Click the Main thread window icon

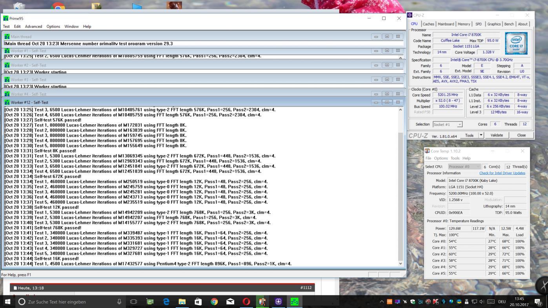tap(6, 36)
